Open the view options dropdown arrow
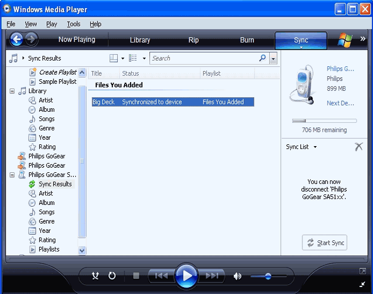373x294 pixels. click(144, 58)
